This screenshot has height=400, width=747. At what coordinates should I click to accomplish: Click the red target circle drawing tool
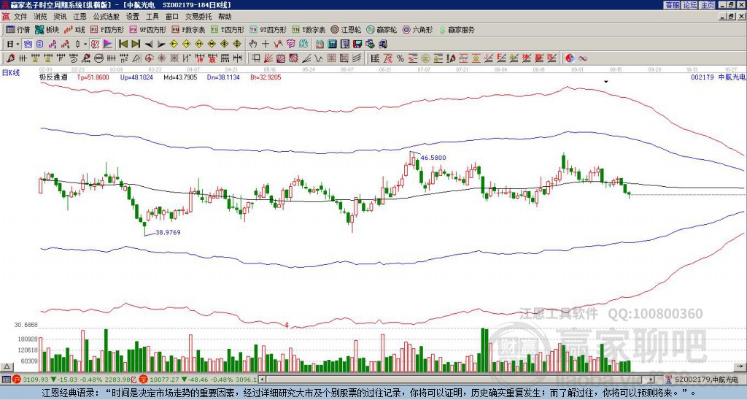coord(149,58)
